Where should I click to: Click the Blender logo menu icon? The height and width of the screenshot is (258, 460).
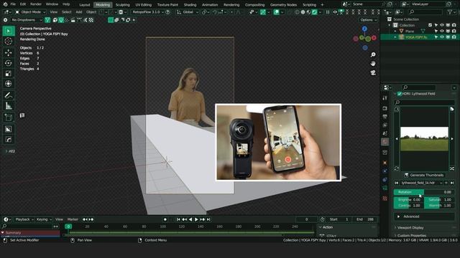click(5, 4)
